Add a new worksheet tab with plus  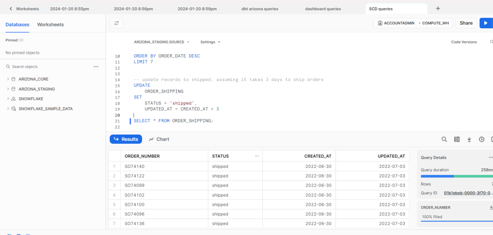[438, 9]
